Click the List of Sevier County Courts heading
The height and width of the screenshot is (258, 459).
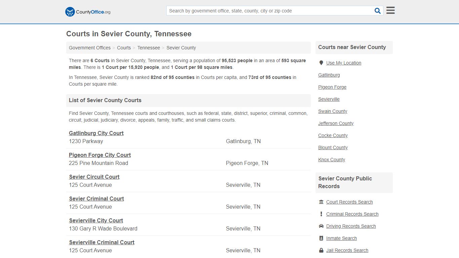[105, 100]
